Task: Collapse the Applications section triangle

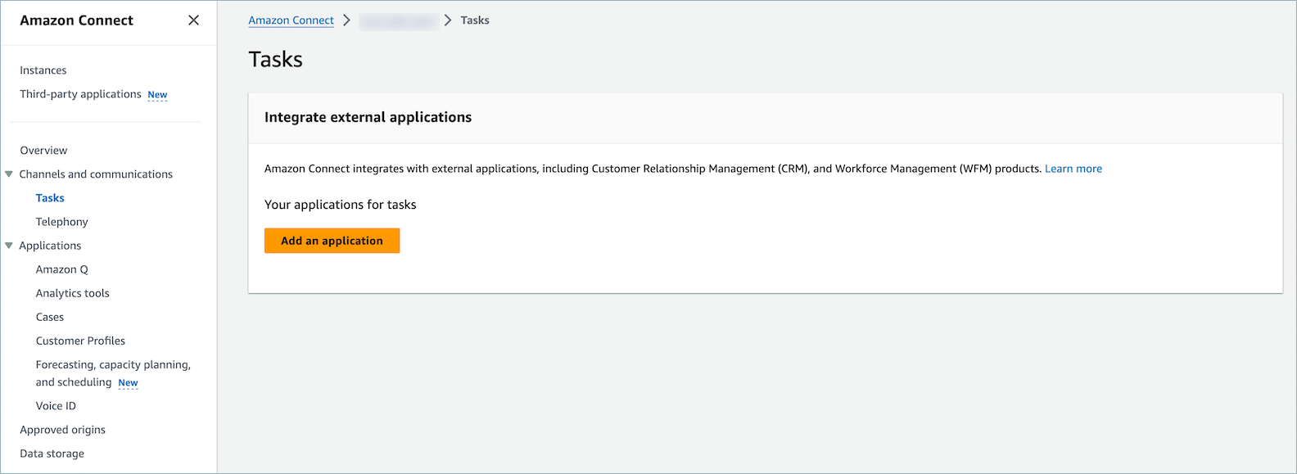Action: pos(9,246)
